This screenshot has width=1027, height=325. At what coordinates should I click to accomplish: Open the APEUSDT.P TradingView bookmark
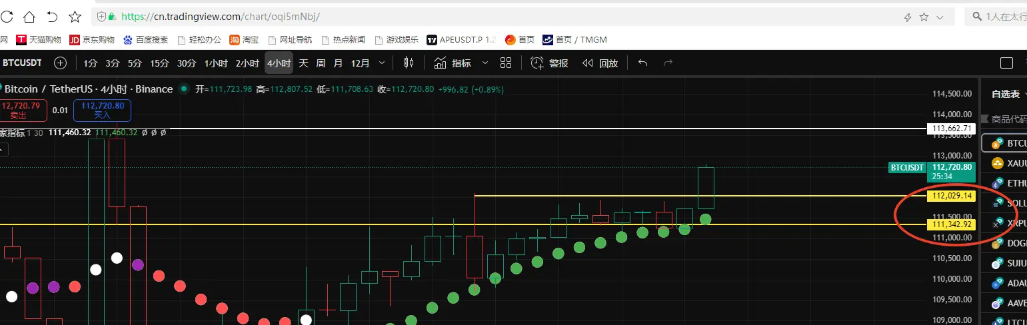(x=462, y=40)
